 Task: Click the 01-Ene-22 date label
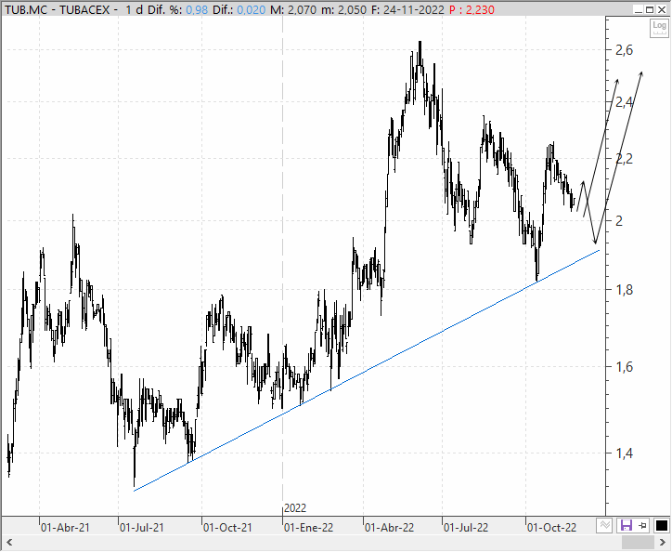click(x=308, y=528)
